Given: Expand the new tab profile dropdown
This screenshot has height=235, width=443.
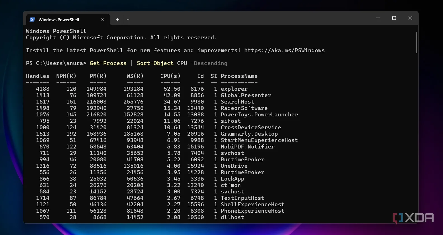Looking at the screenshot, I should 128,20.
